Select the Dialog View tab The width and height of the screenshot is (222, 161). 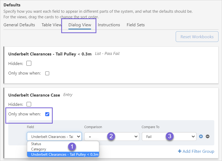tap(80, 25)
